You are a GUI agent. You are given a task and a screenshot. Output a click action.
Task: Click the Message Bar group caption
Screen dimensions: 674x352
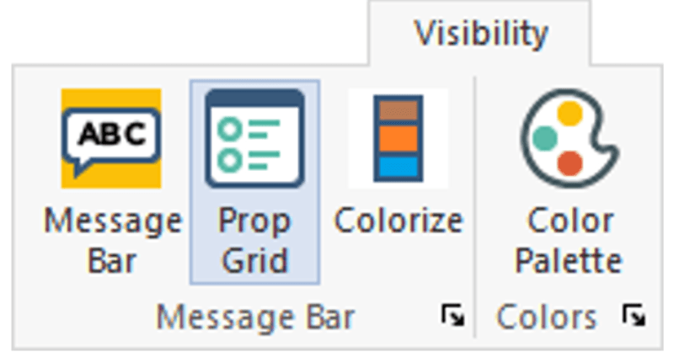(255, 317)
